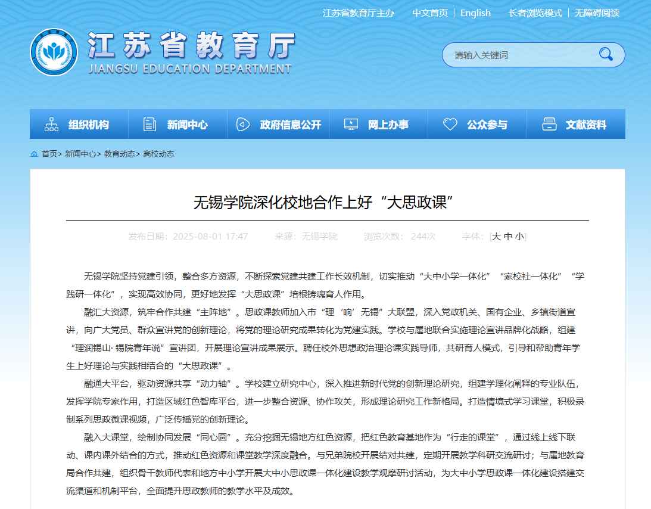Click the Jiangsu Education Department logo emblem
651x509 pixels.
(x=54, y=52)
